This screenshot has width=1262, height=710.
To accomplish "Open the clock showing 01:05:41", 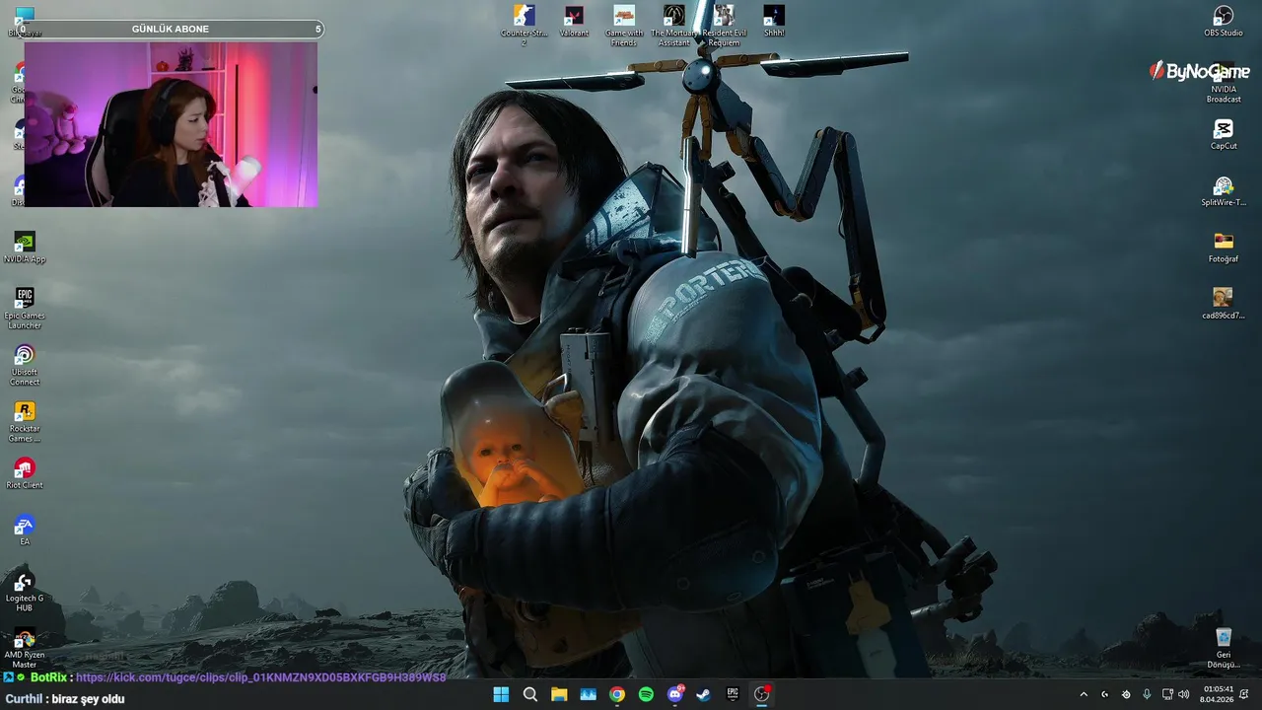I will point(1218,694).
